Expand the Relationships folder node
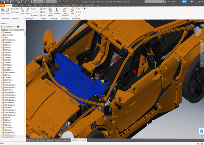 click(x=1, y=33)
